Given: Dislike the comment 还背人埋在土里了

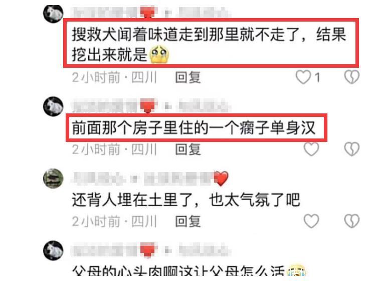Looking at the screenshot, I should [x=351, y=221].
